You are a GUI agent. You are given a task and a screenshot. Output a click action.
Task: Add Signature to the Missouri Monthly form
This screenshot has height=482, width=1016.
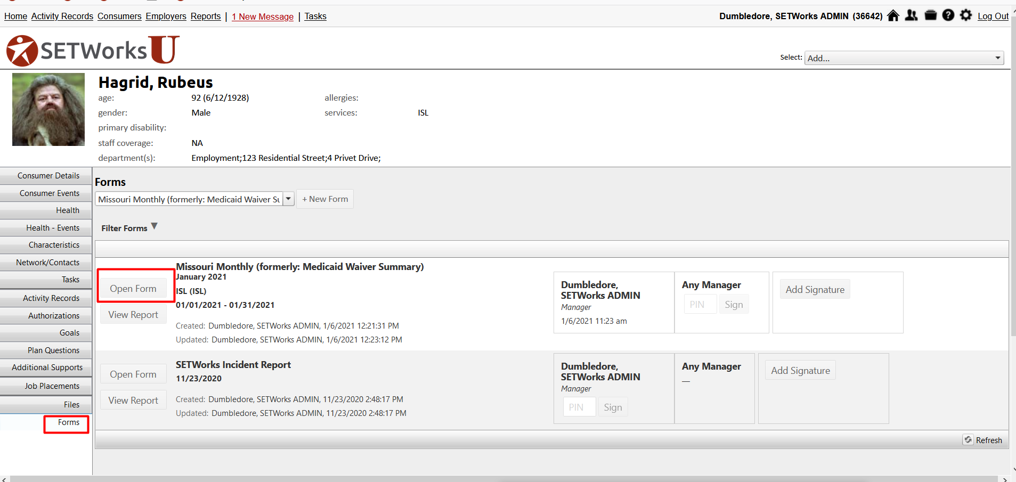pyautogui.click(x=815, y=290)
